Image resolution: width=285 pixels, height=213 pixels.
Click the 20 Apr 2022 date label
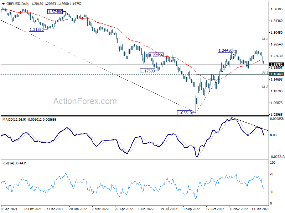coord(123,209)
